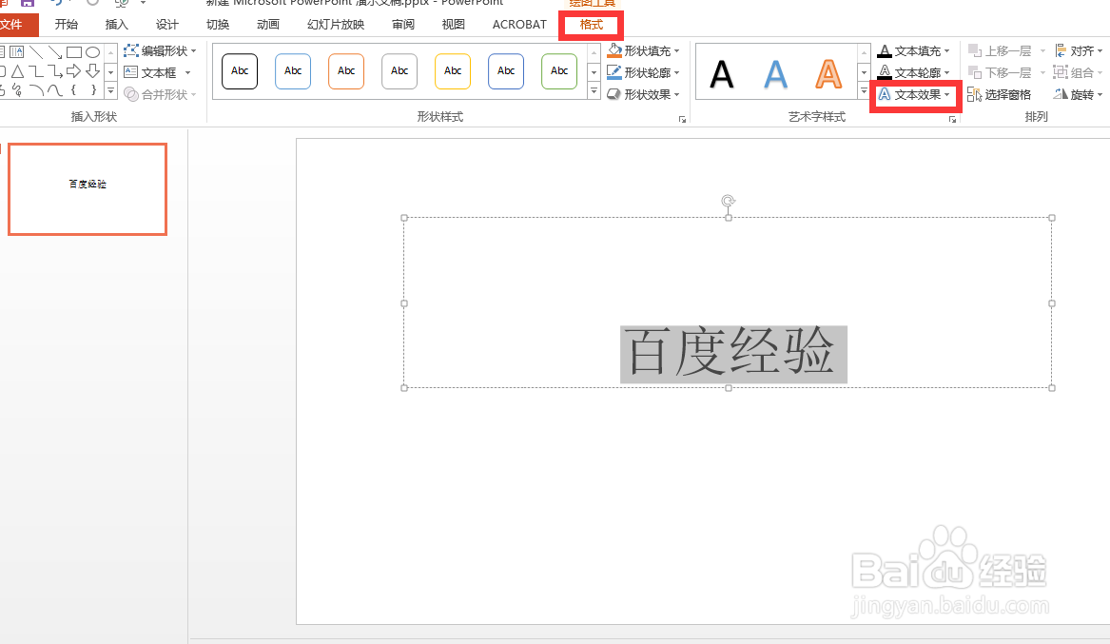The height and width of the screenshot is (644, 1110).
Task: Advance the shapes gallery down one row
Action: click(x=110, y=72)
